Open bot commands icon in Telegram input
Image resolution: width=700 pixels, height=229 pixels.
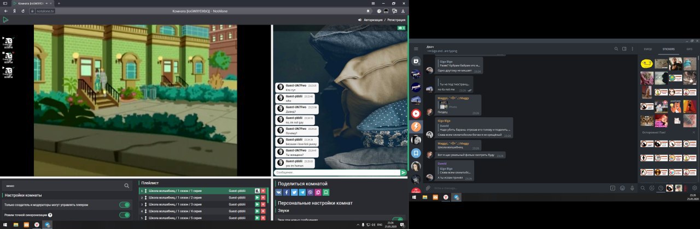613,188
